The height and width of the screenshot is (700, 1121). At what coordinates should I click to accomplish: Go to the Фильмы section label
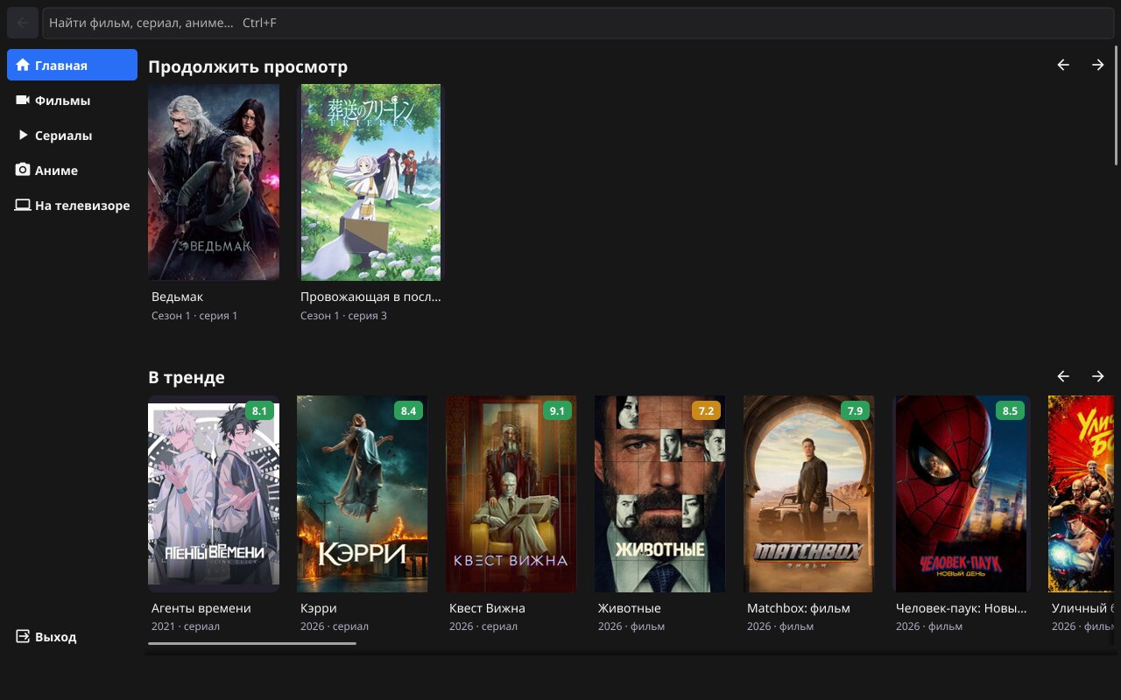pos(62,101)
